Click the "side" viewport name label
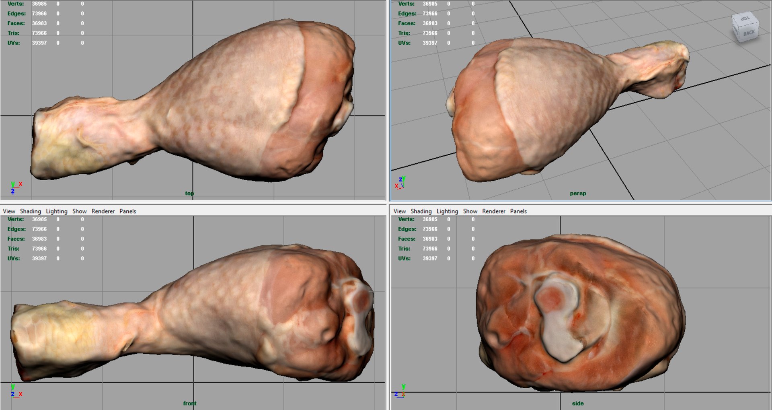This screenshot has width=772, height=410. 578,403
